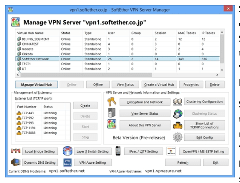Sort by Session column header

point(165,33)
